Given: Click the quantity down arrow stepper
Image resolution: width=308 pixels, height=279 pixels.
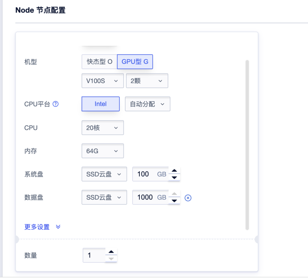Looking at the screenshot, I should [x=111, y=259].
